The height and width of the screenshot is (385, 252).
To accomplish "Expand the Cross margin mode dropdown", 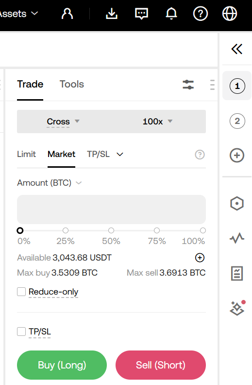I will point(63,122).
